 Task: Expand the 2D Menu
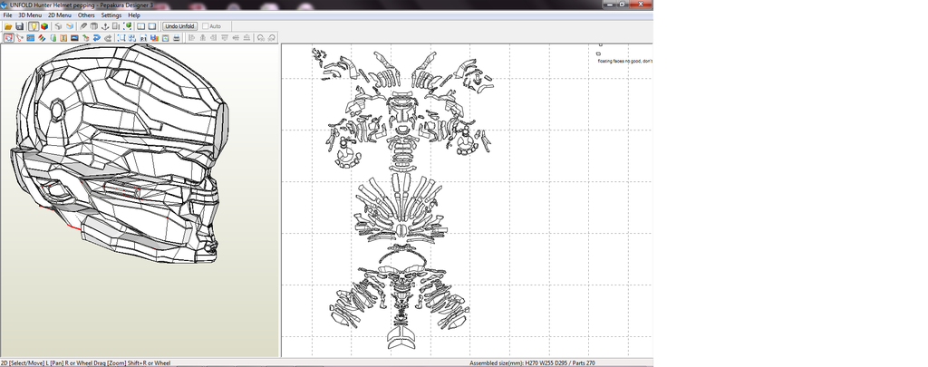click(x=59, y=15)
